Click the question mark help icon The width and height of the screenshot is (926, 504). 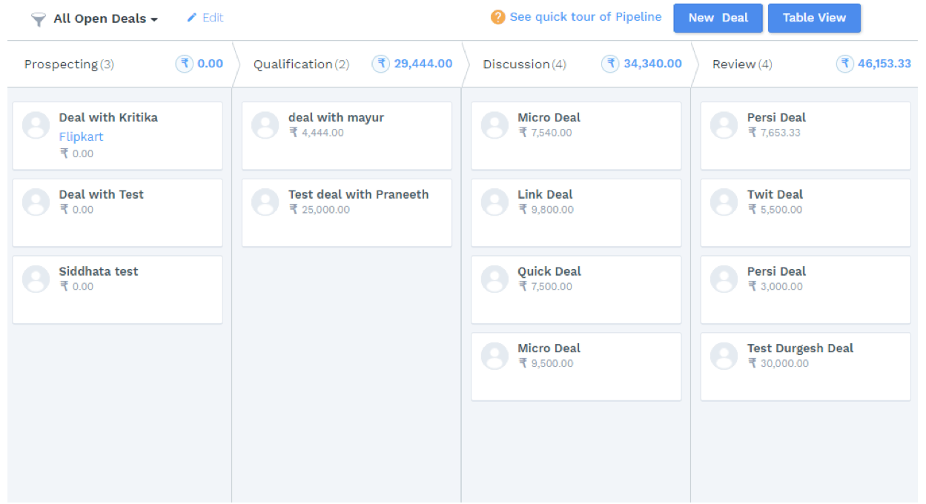(x=498, y=17)
